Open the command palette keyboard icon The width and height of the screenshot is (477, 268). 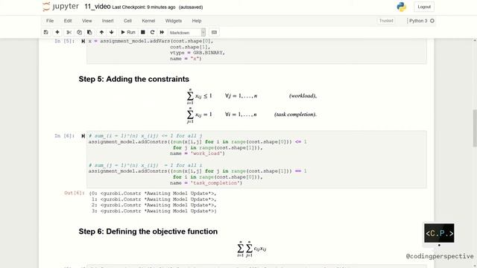214,32
